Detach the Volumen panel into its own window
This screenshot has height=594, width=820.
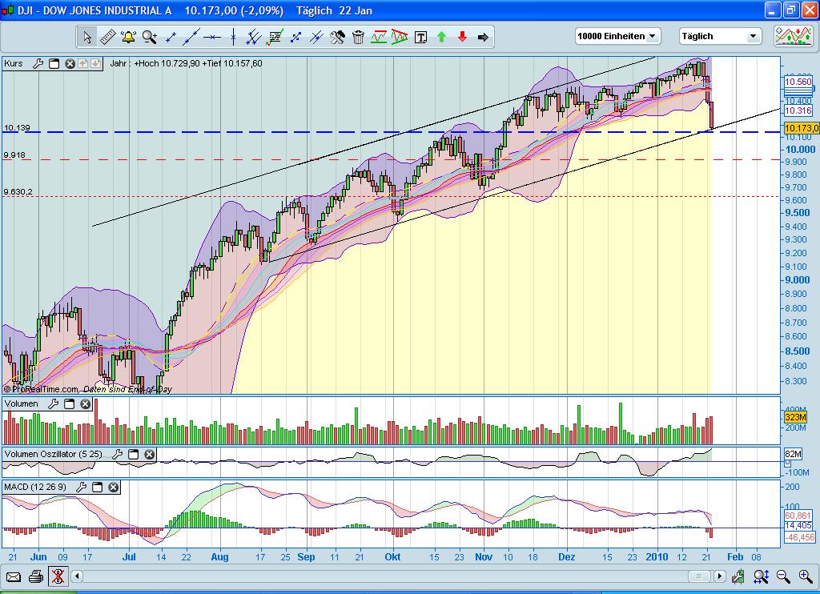tap(69, 404)
